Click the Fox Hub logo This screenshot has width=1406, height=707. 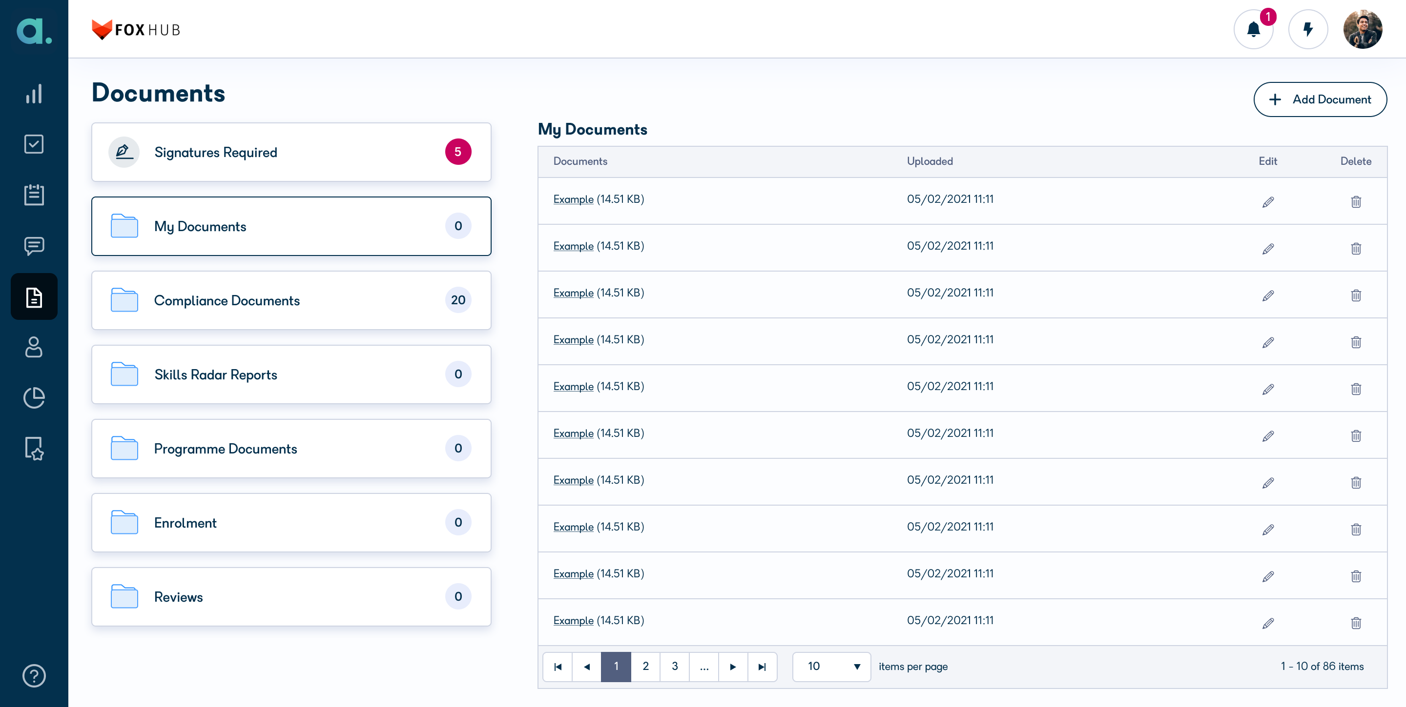coord(136,29)
